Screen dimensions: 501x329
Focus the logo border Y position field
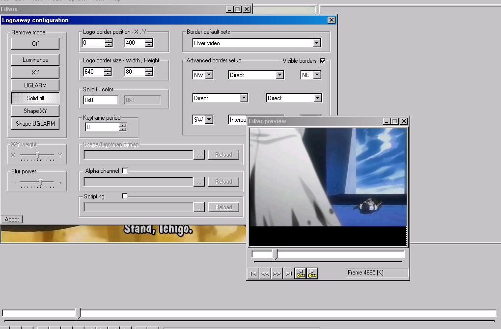(135, 43)
